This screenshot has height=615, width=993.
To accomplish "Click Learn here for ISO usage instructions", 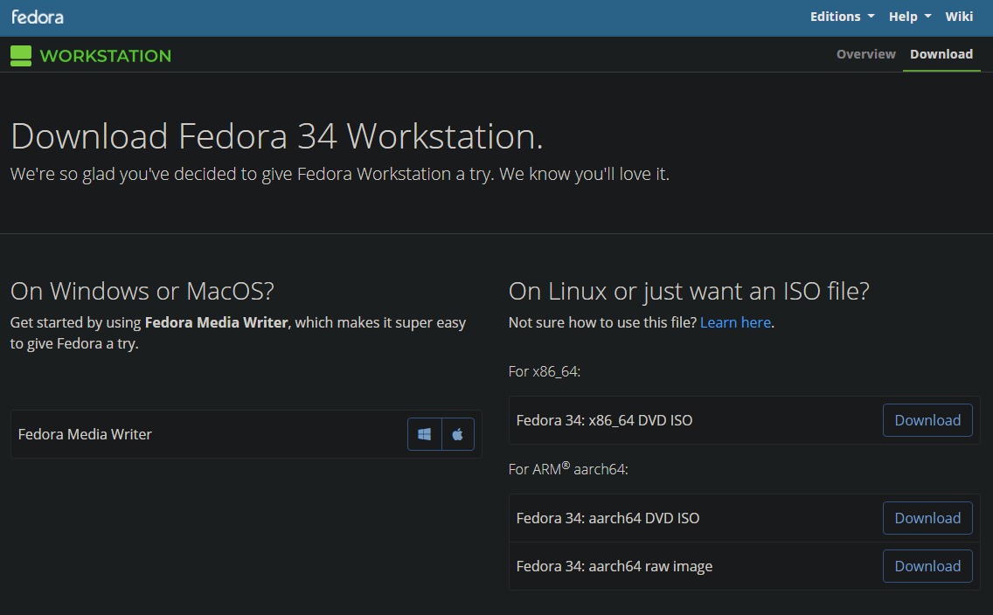I will 735,321.
